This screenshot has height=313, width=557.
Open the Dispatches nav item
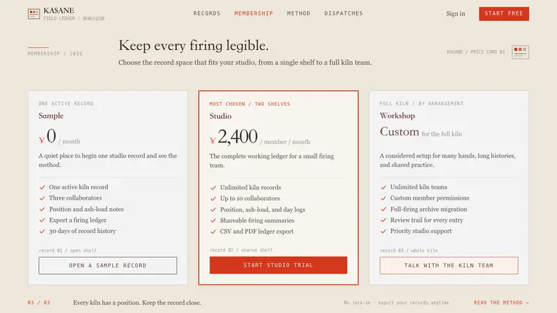[343, 13]
